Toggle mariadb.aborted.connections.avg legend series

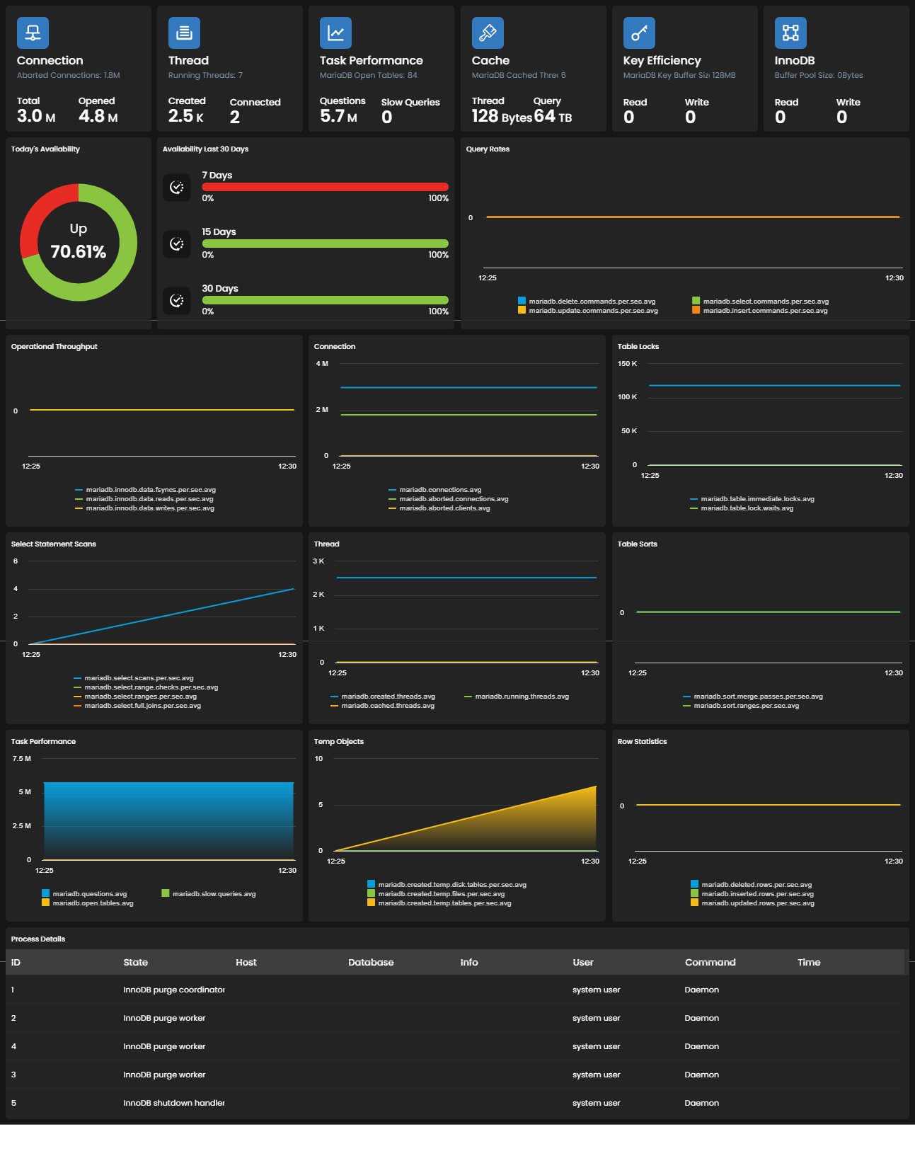click(448, 499)
